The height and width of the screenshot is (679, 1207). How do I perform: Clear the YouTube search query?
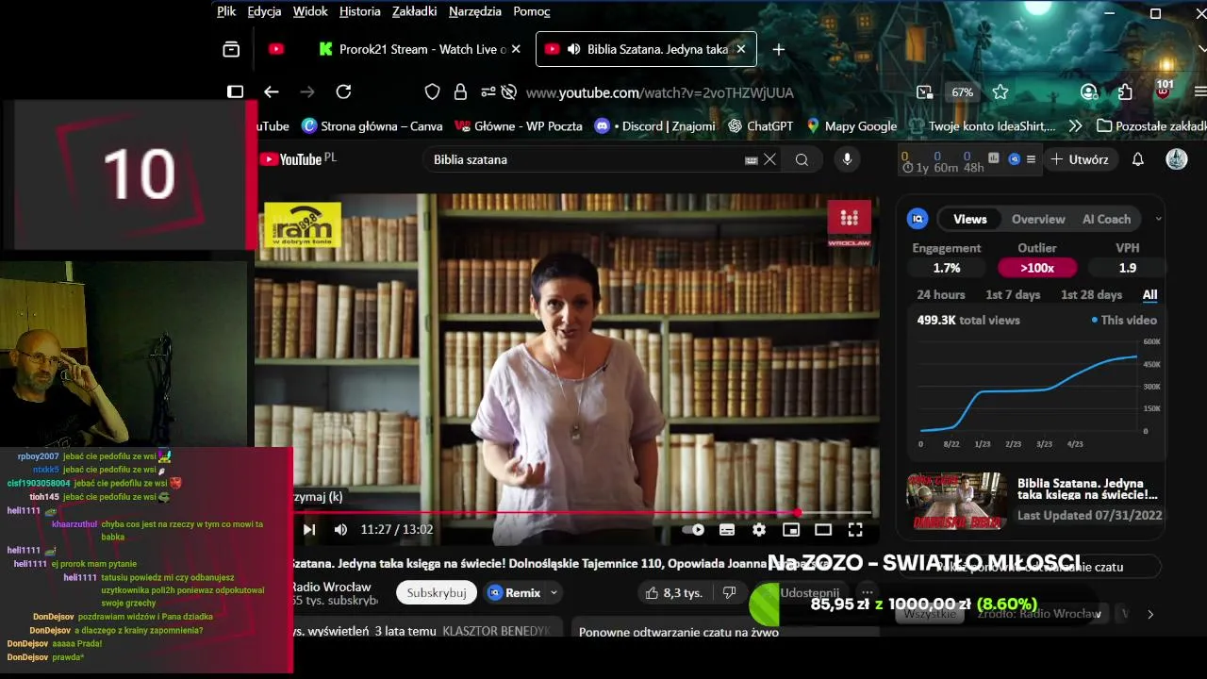(x=769, y=159)
